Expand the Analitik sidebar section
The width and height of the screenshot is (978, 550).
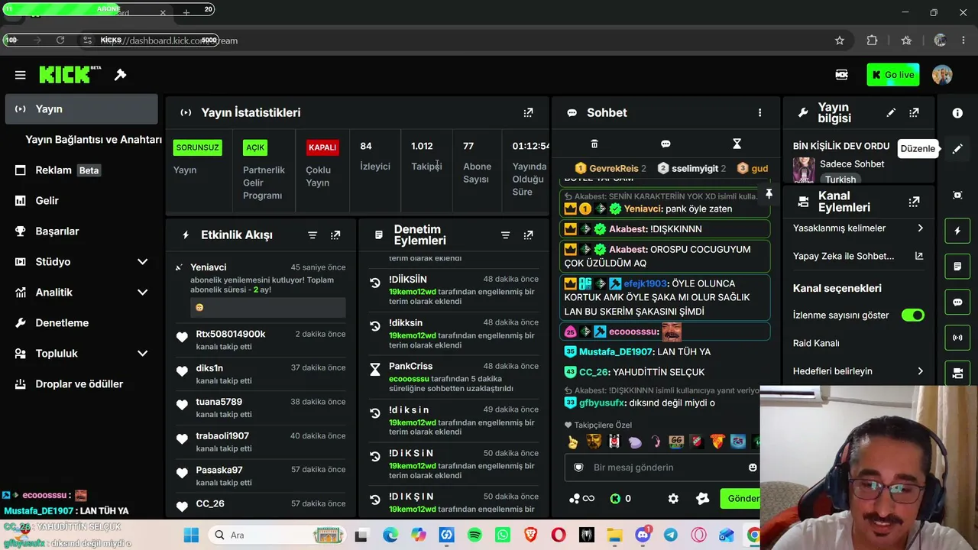coord(142,293)
